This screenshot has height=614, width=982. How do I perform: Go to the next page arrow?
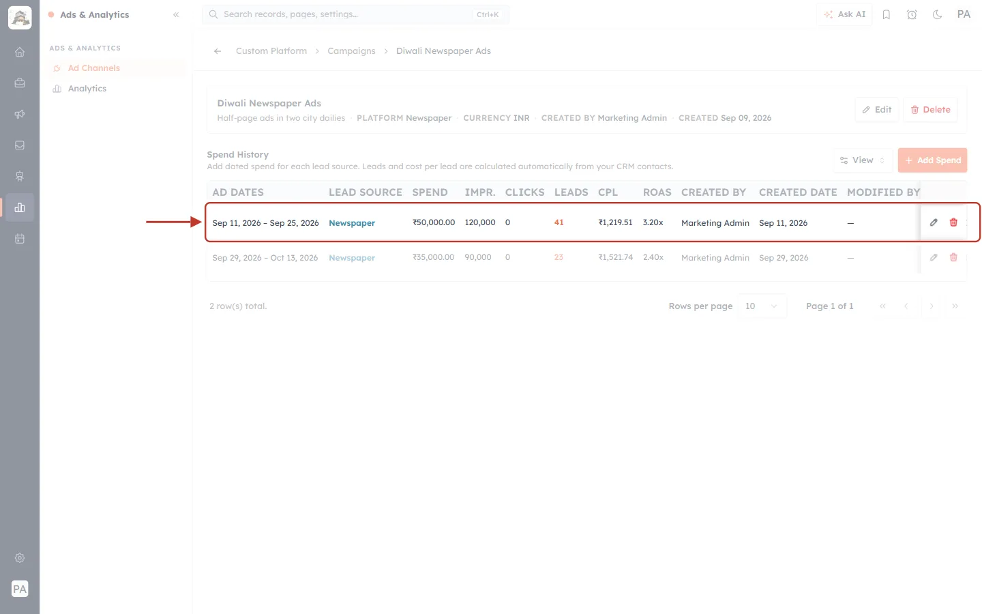point(931,306)
